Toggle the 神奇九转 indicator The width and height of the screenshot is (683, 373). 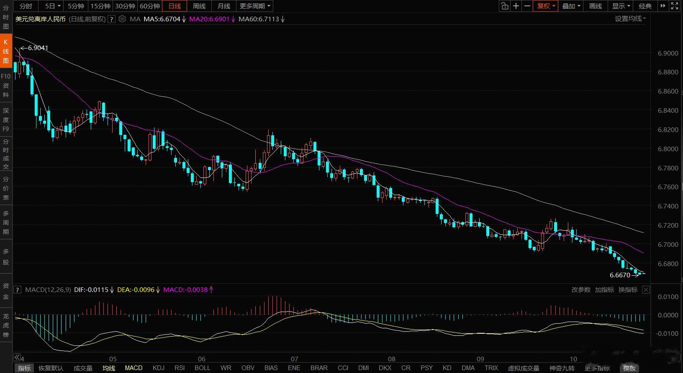(x=562, y=368)
